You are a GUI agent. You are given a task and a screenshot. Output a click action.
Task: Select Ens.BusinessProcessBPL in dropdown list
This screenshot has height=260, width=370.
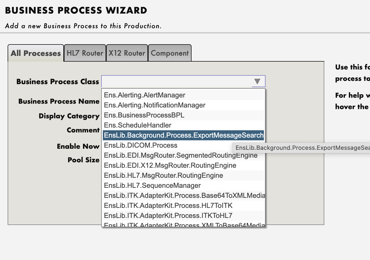(183, 115)
